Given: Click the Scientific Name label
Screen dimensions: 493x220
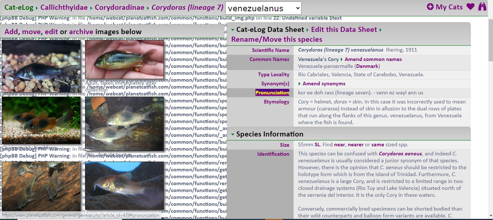Looking at the screenshot, I should [271, 50].
